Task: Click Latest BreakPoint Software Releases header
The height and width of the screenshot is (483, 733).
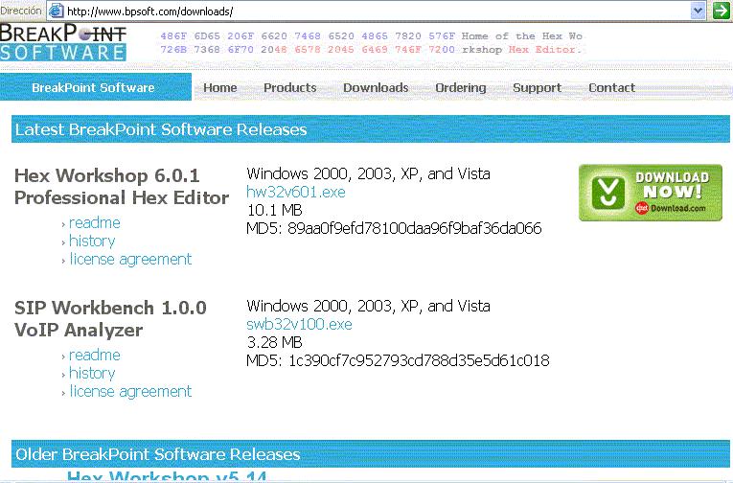Action: coord(371,129)
